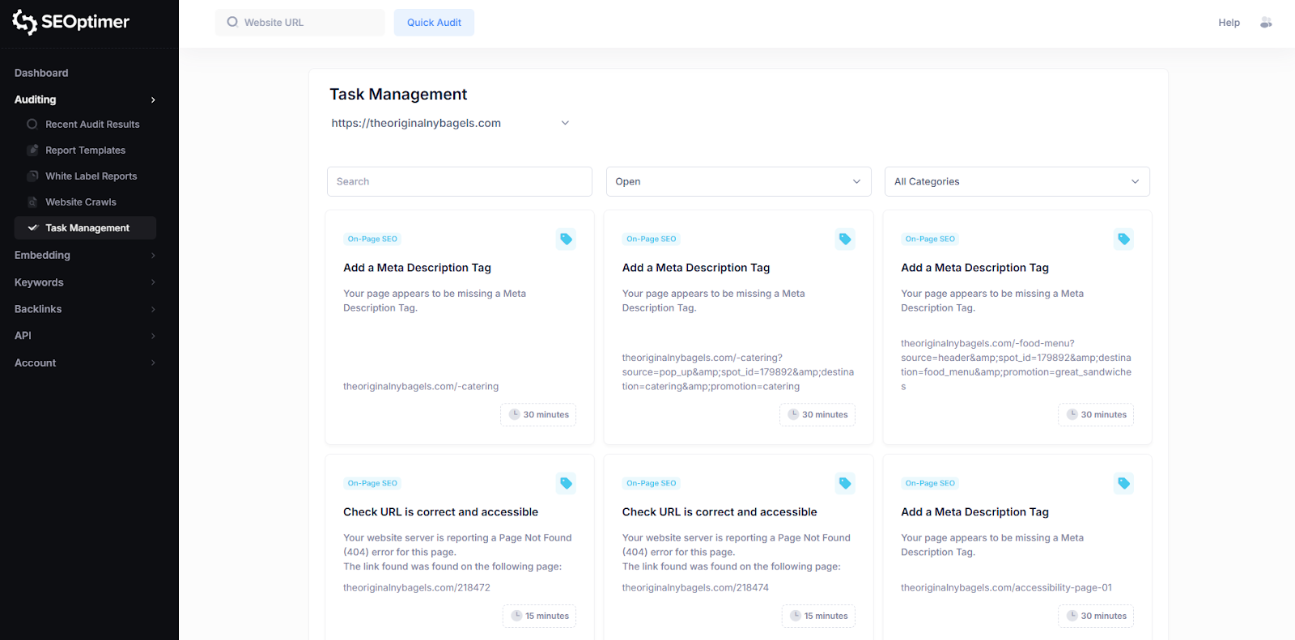The height and width of the screenshot is (640, 1295).
Task: Click clock icon on the pop_up catering card's badge
Action: [x=793, y=414]
